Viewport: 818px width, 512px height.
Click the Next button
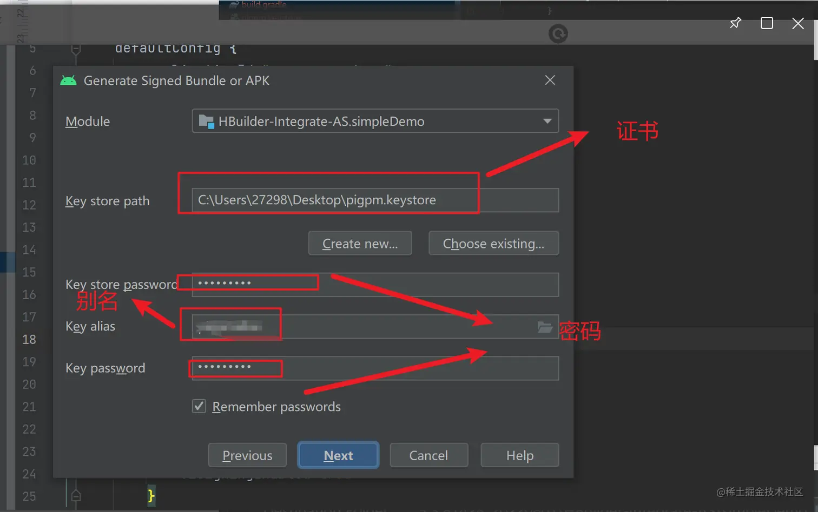click(338, 455)
